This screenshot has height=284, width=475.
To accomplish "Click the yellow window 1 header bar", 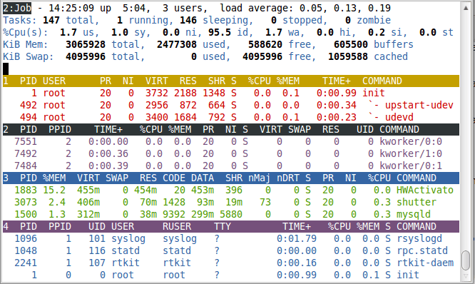I will coord(231,81).
